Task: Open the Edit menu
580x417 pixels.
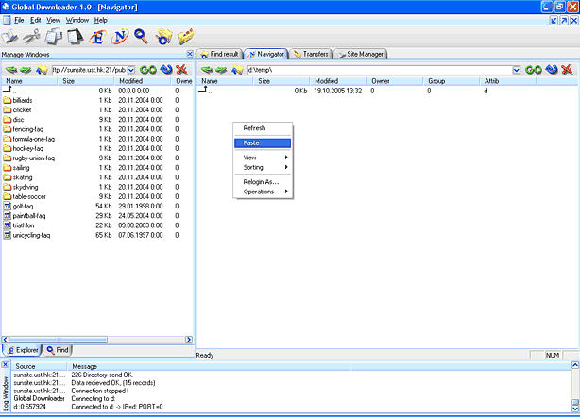Action: (36, 20)
